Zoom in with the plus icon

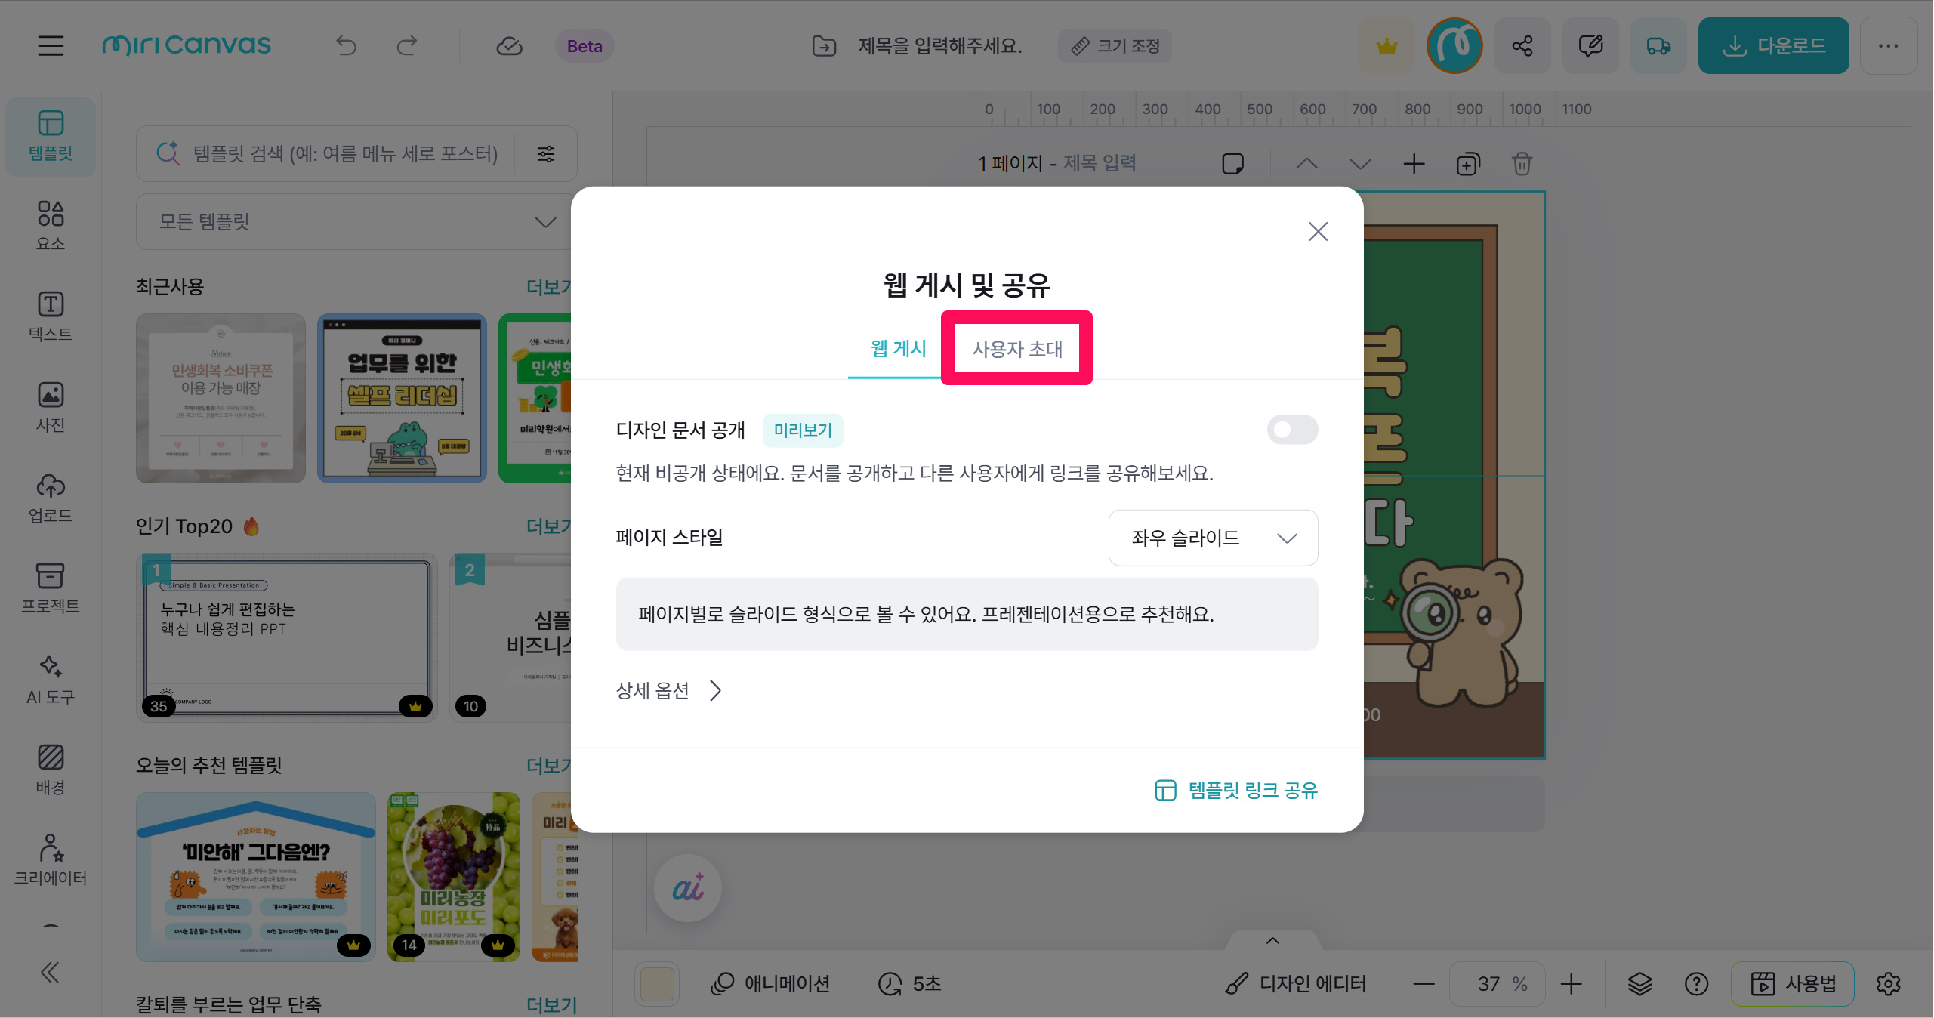pyautogui.click(x=1571, y=984)
